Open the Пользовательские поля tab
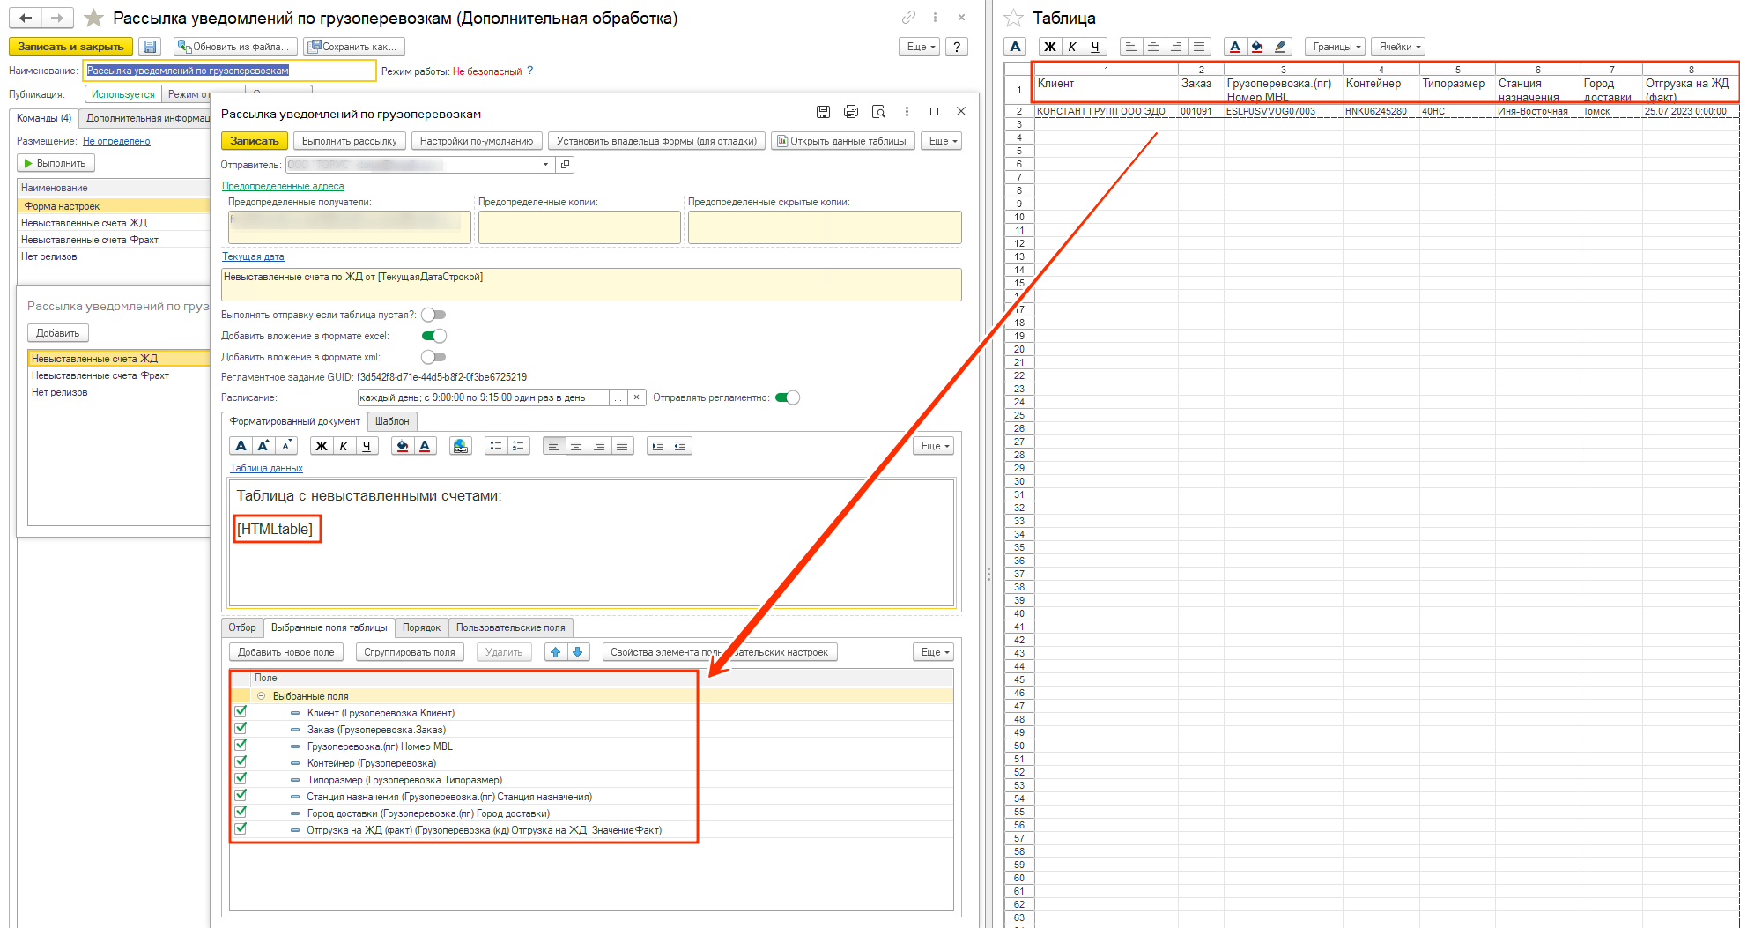 [511, 627]
